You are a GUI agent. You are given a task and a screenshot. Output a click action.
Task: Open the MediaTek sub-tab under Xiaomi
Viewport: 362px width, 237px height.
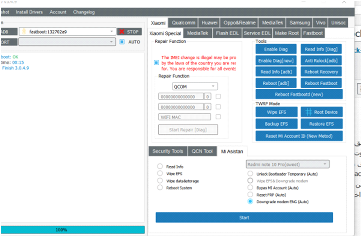tap(198, 33)
